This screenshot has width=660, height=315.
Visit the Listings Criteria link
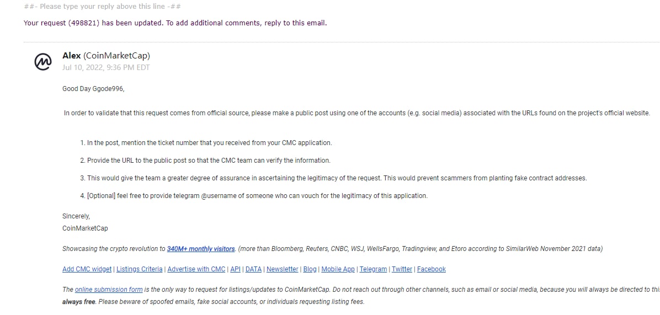[139, 269]
